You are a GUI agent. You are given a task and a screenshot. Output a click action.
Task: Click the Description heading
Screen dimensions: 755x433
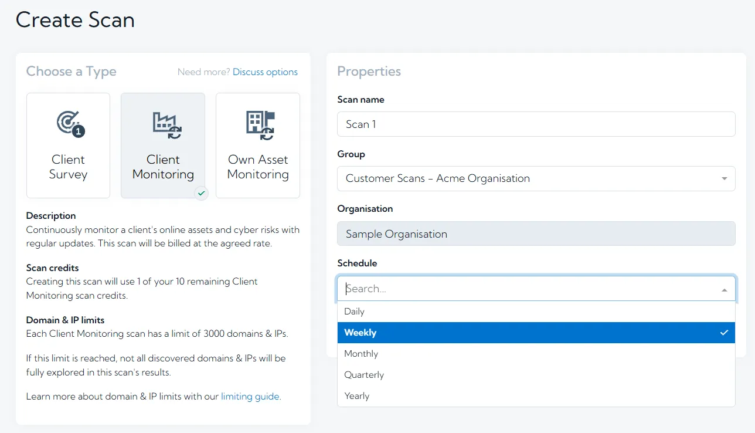(x=51, y=216)
